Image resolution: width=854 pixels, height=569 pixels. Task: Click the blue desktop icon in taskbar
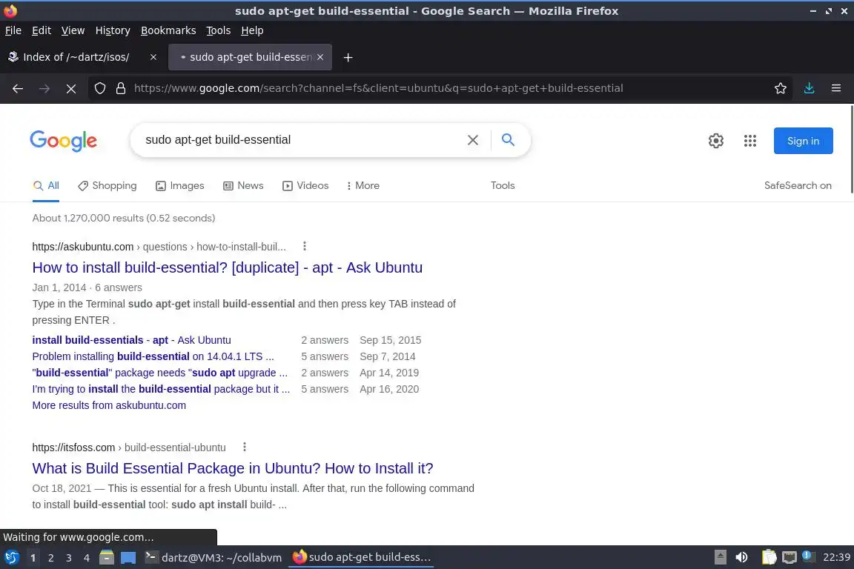click(x=128, y=558)
